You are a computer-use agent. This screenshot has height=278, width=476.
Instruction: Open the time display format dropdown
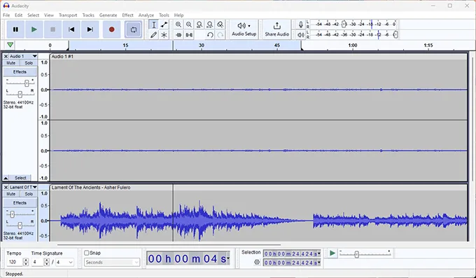[228, 258]
